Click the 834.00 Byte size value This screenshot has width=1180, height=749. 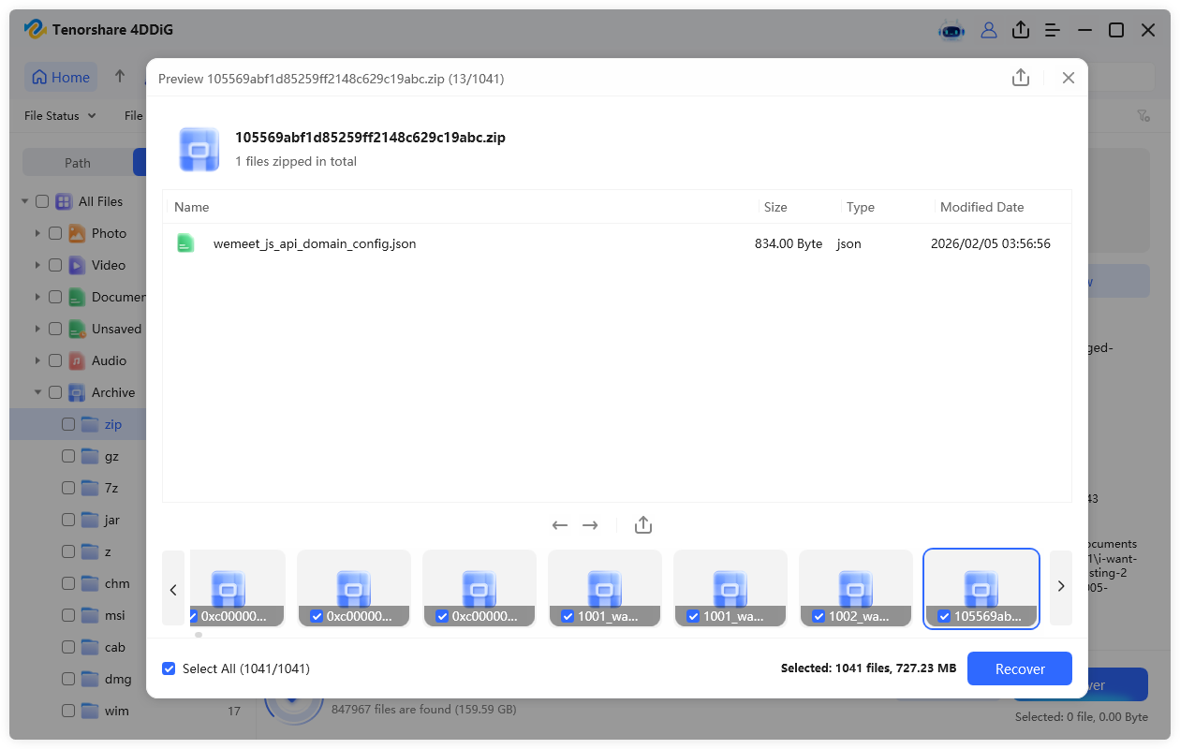pos(789,243)
